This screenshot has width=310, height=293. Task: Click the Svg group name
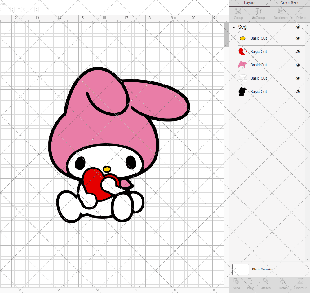coord(242,27)
